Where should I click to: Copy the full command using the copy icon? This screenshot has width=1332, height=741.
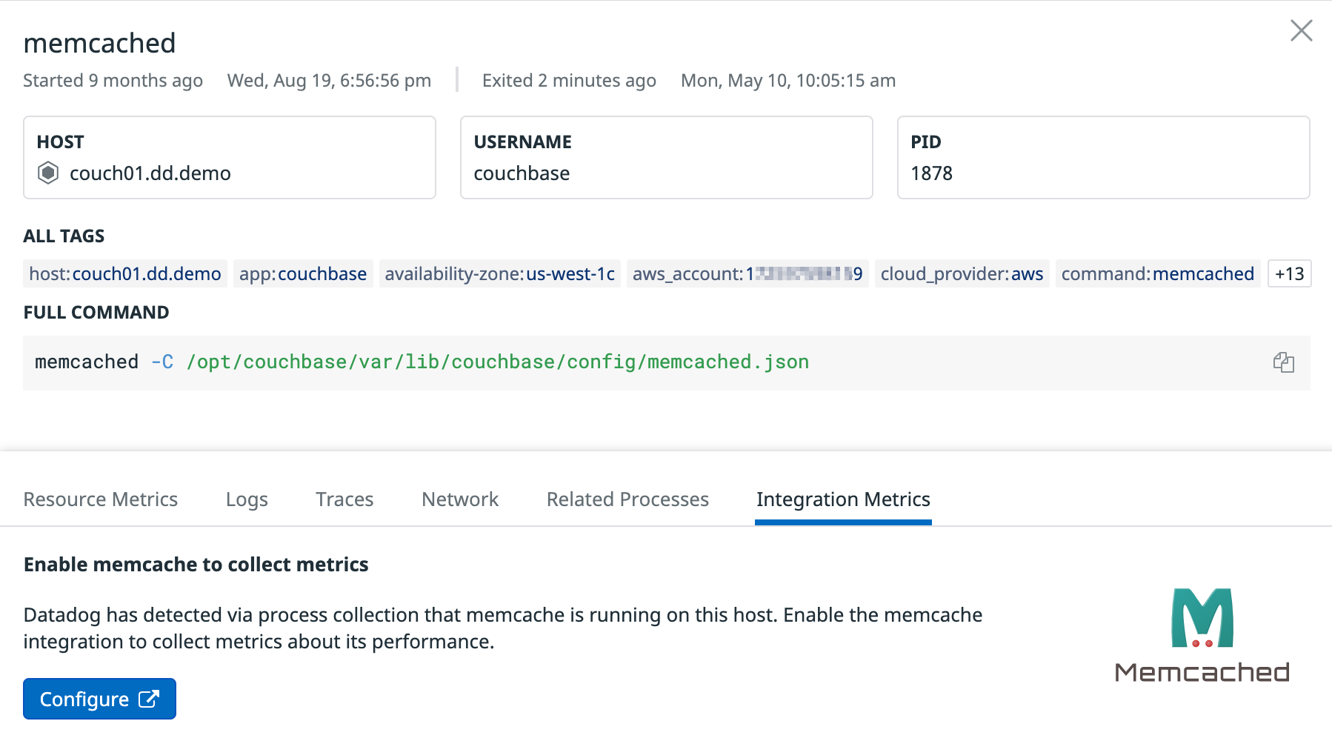coord(1285,362)
